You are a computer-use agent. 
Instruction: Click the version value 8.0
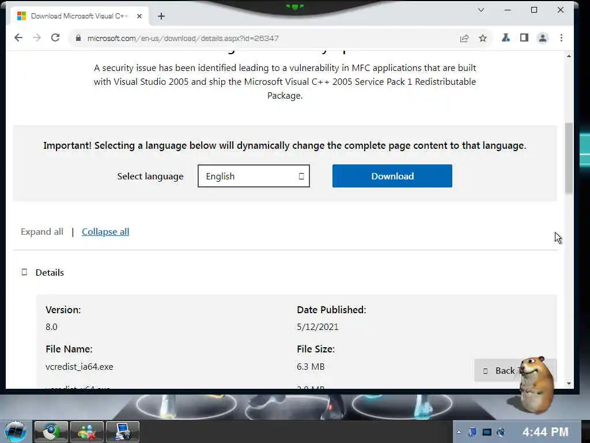click(x=51, y=326)
